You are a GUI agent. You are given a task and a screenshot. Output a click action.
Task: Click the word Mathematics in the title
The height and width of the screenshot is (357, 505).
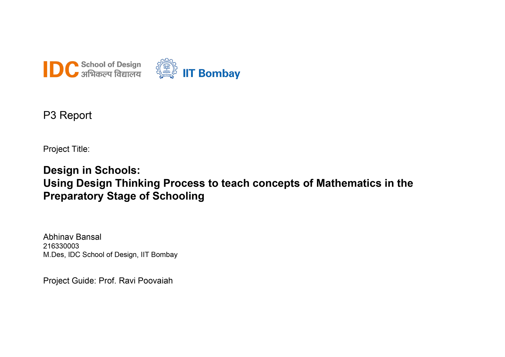point(349,183)
